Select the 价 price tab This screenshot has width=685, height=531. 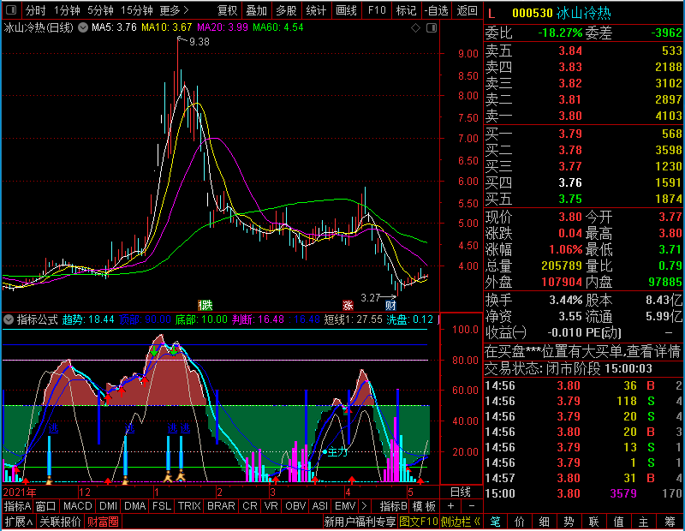coord(520,522)
